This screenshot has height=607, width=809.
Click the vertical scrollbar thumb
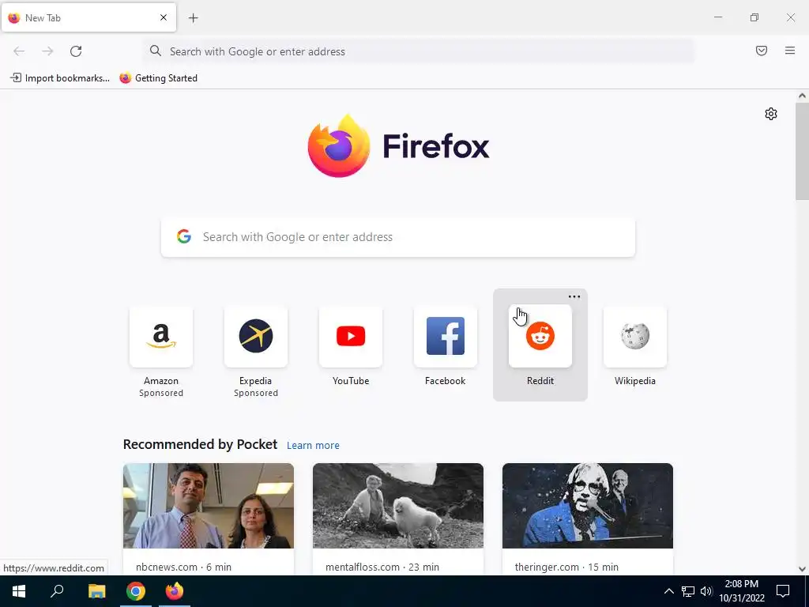point(802,151)
